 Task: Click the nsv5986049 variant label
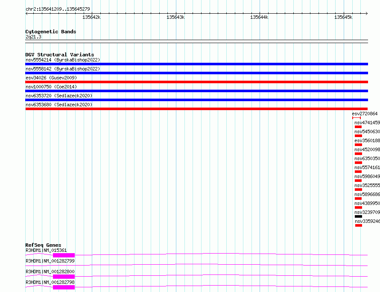click(x=367, y=176)
